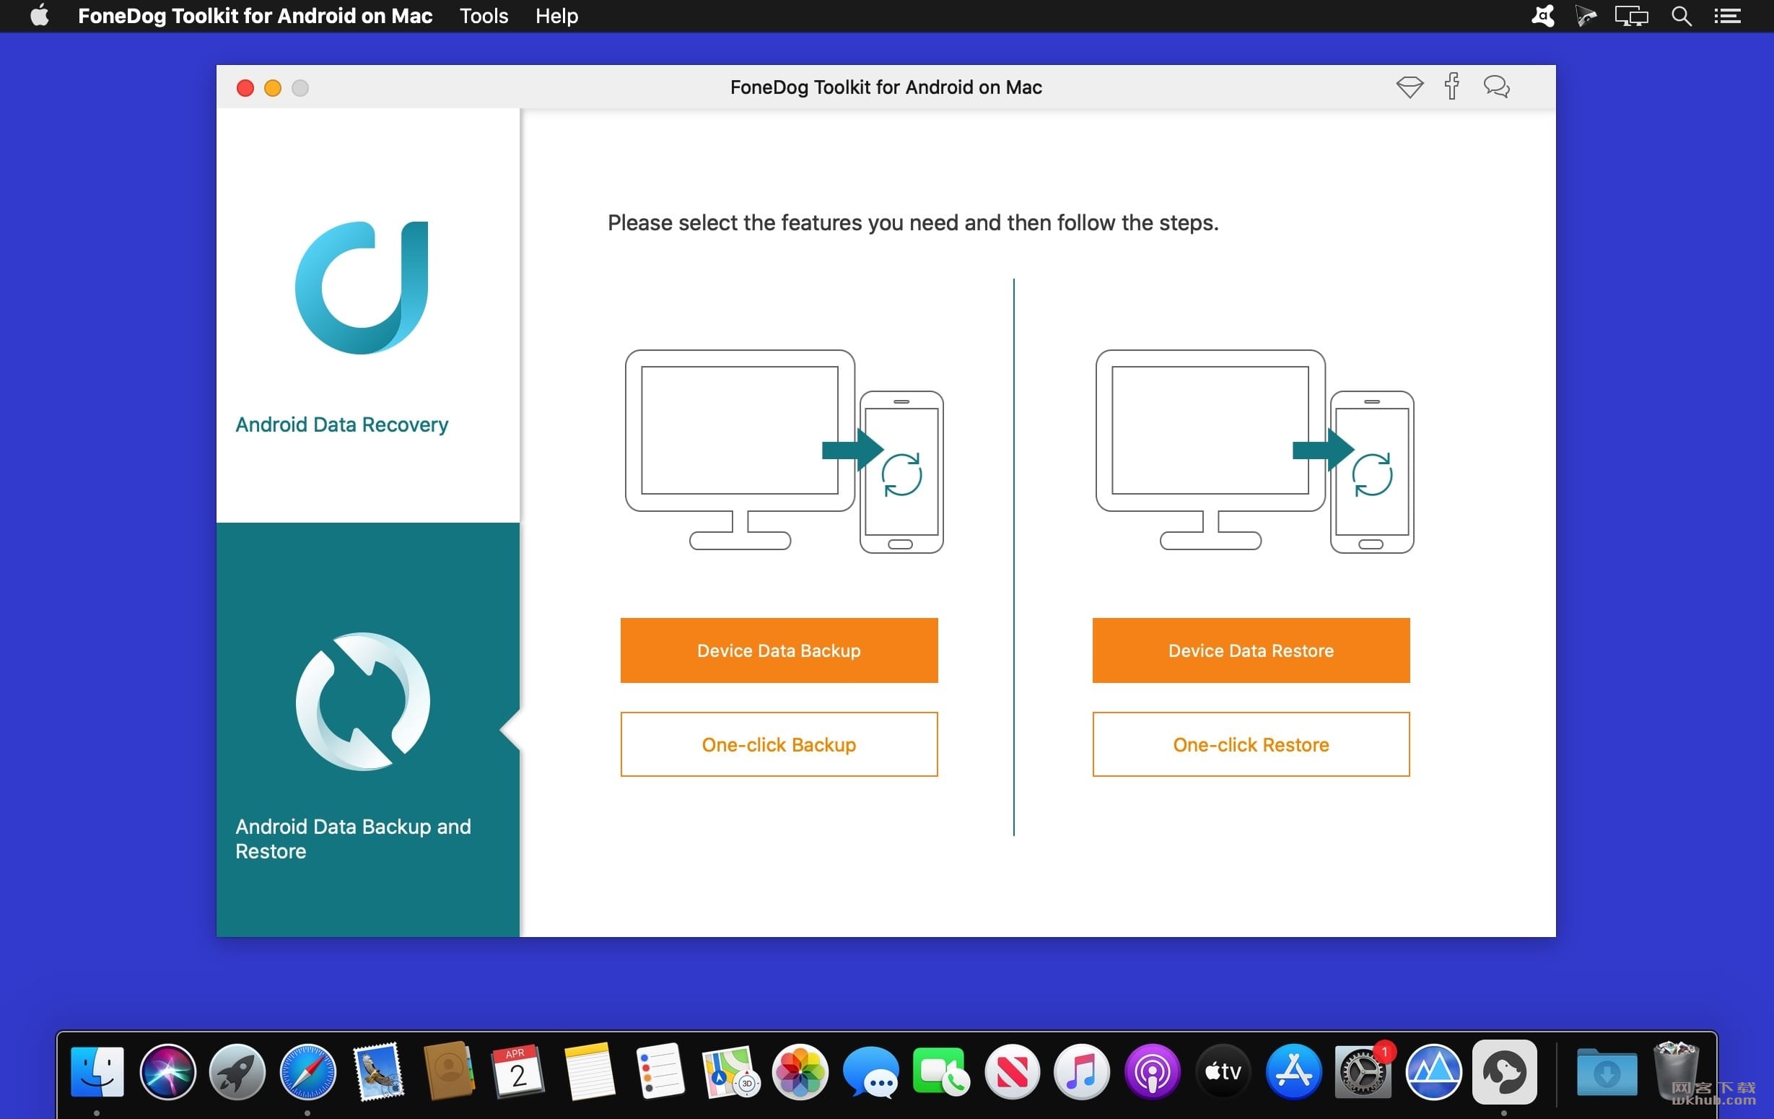
Task: Click the One-click Restore button
Action: [1251, 744]
